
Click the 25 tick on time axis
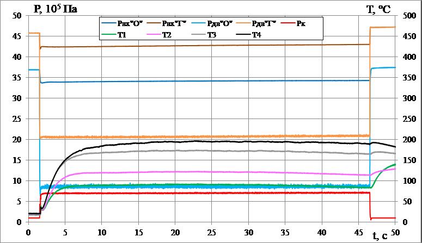point(212,230)
